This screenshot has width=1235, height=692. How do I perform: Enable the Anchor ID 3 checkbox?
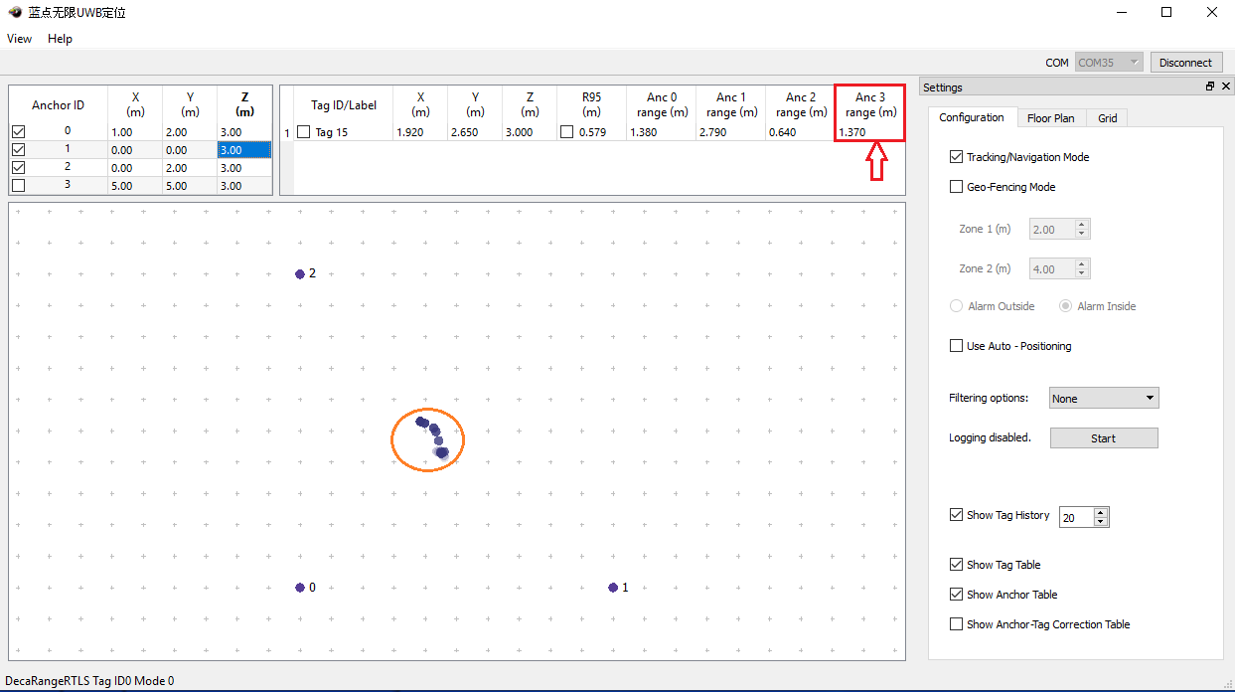pyautogui.click(x=18, y=186)
